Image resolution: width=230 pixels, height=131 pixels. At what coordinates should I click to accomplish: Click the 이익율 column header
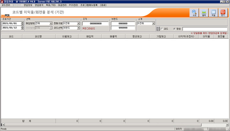[x=206, y=36]
